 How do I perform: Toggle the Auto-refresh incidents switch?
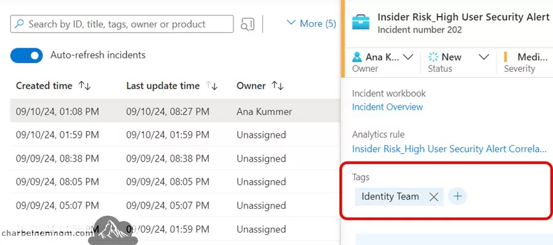26,56
